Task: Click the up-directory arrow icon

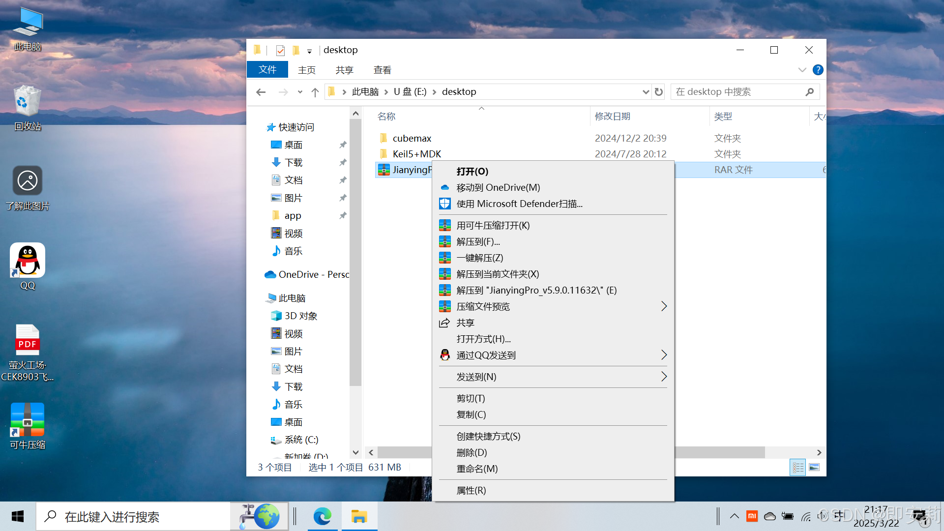Action: click(315, 92)
